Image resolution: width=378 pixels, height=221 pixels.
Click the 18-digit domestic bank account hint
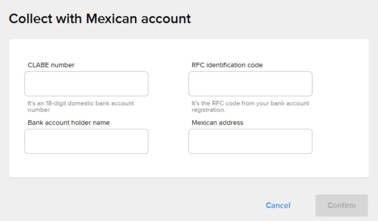tap(80, 106)
